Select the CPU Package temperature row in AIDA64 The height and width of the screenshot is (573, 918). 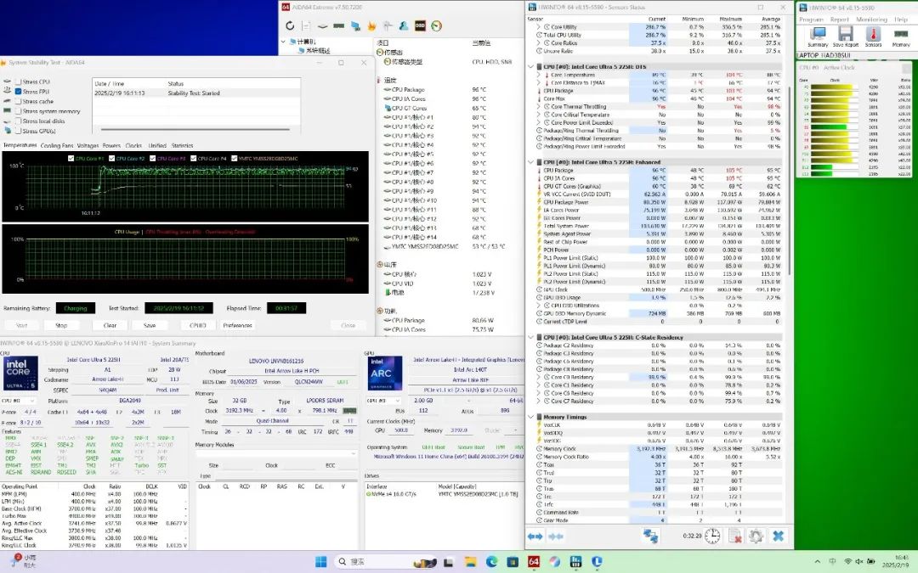[448, 89]
